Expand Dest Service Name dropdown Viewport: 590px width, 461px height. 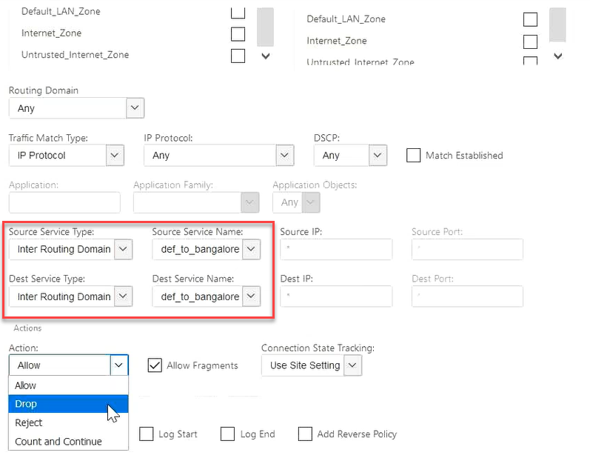click(251, 296)
